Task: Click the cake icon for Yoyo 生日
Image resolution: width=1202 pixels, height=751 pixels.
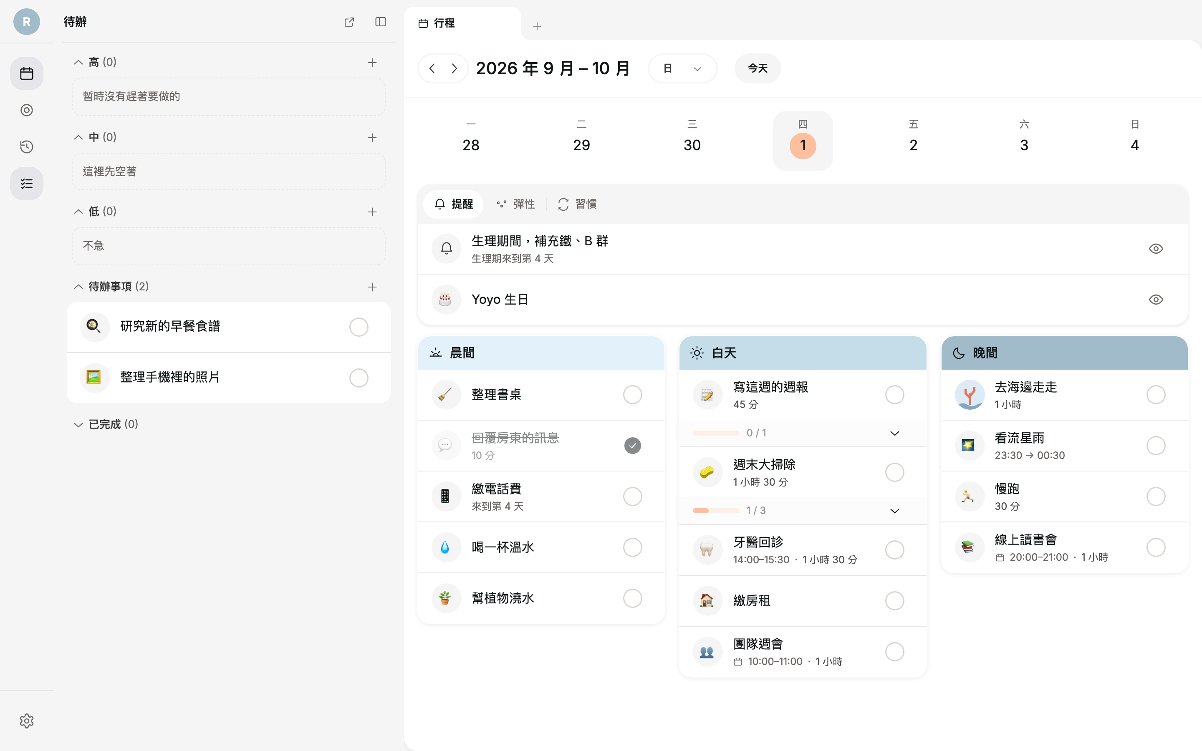Action: pyautogui.click(x=446, y=300)
